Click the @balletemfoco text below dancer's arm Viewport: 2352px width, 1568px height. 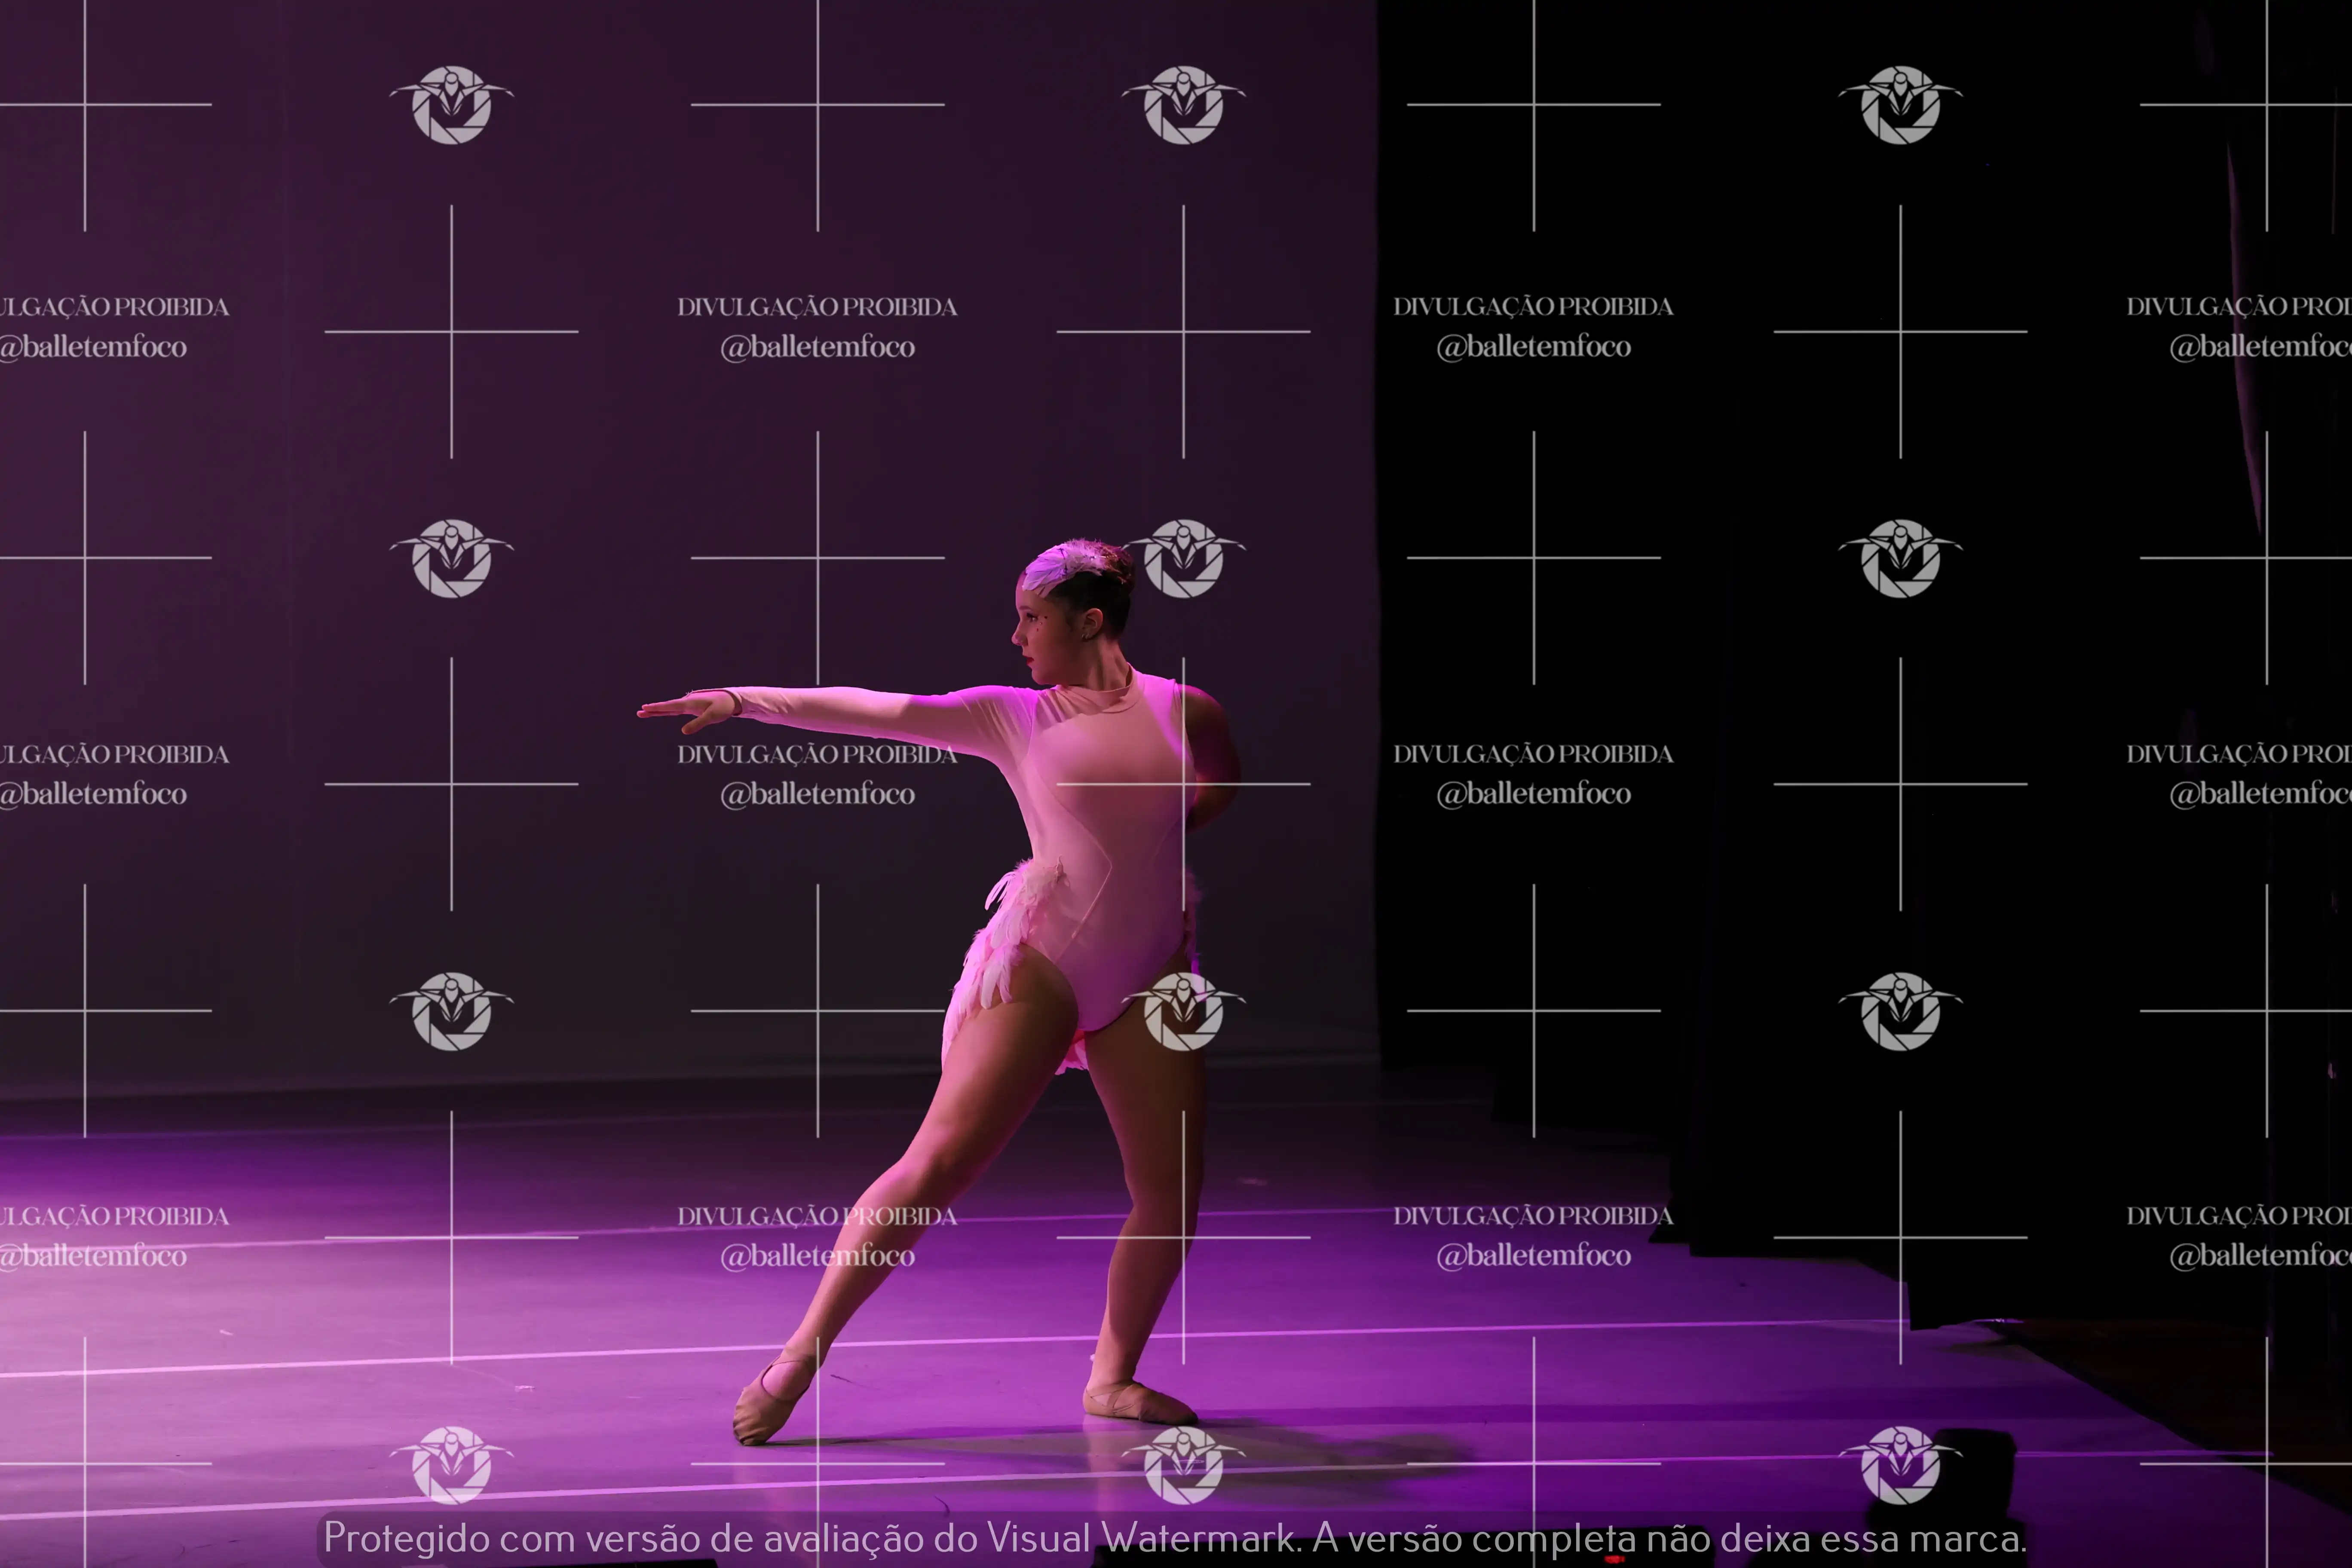tap(817, 794)
